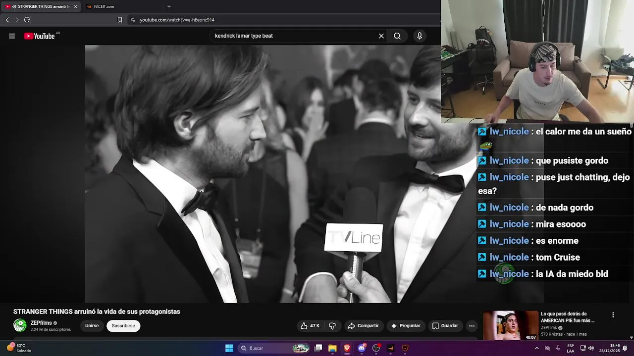Click the chat message 'que pusiste gordo'
634x356 pixels.
[572, 161]
